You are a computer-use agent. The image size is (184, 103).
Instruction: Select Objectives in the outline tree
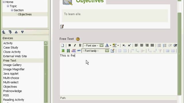[25, 14]
